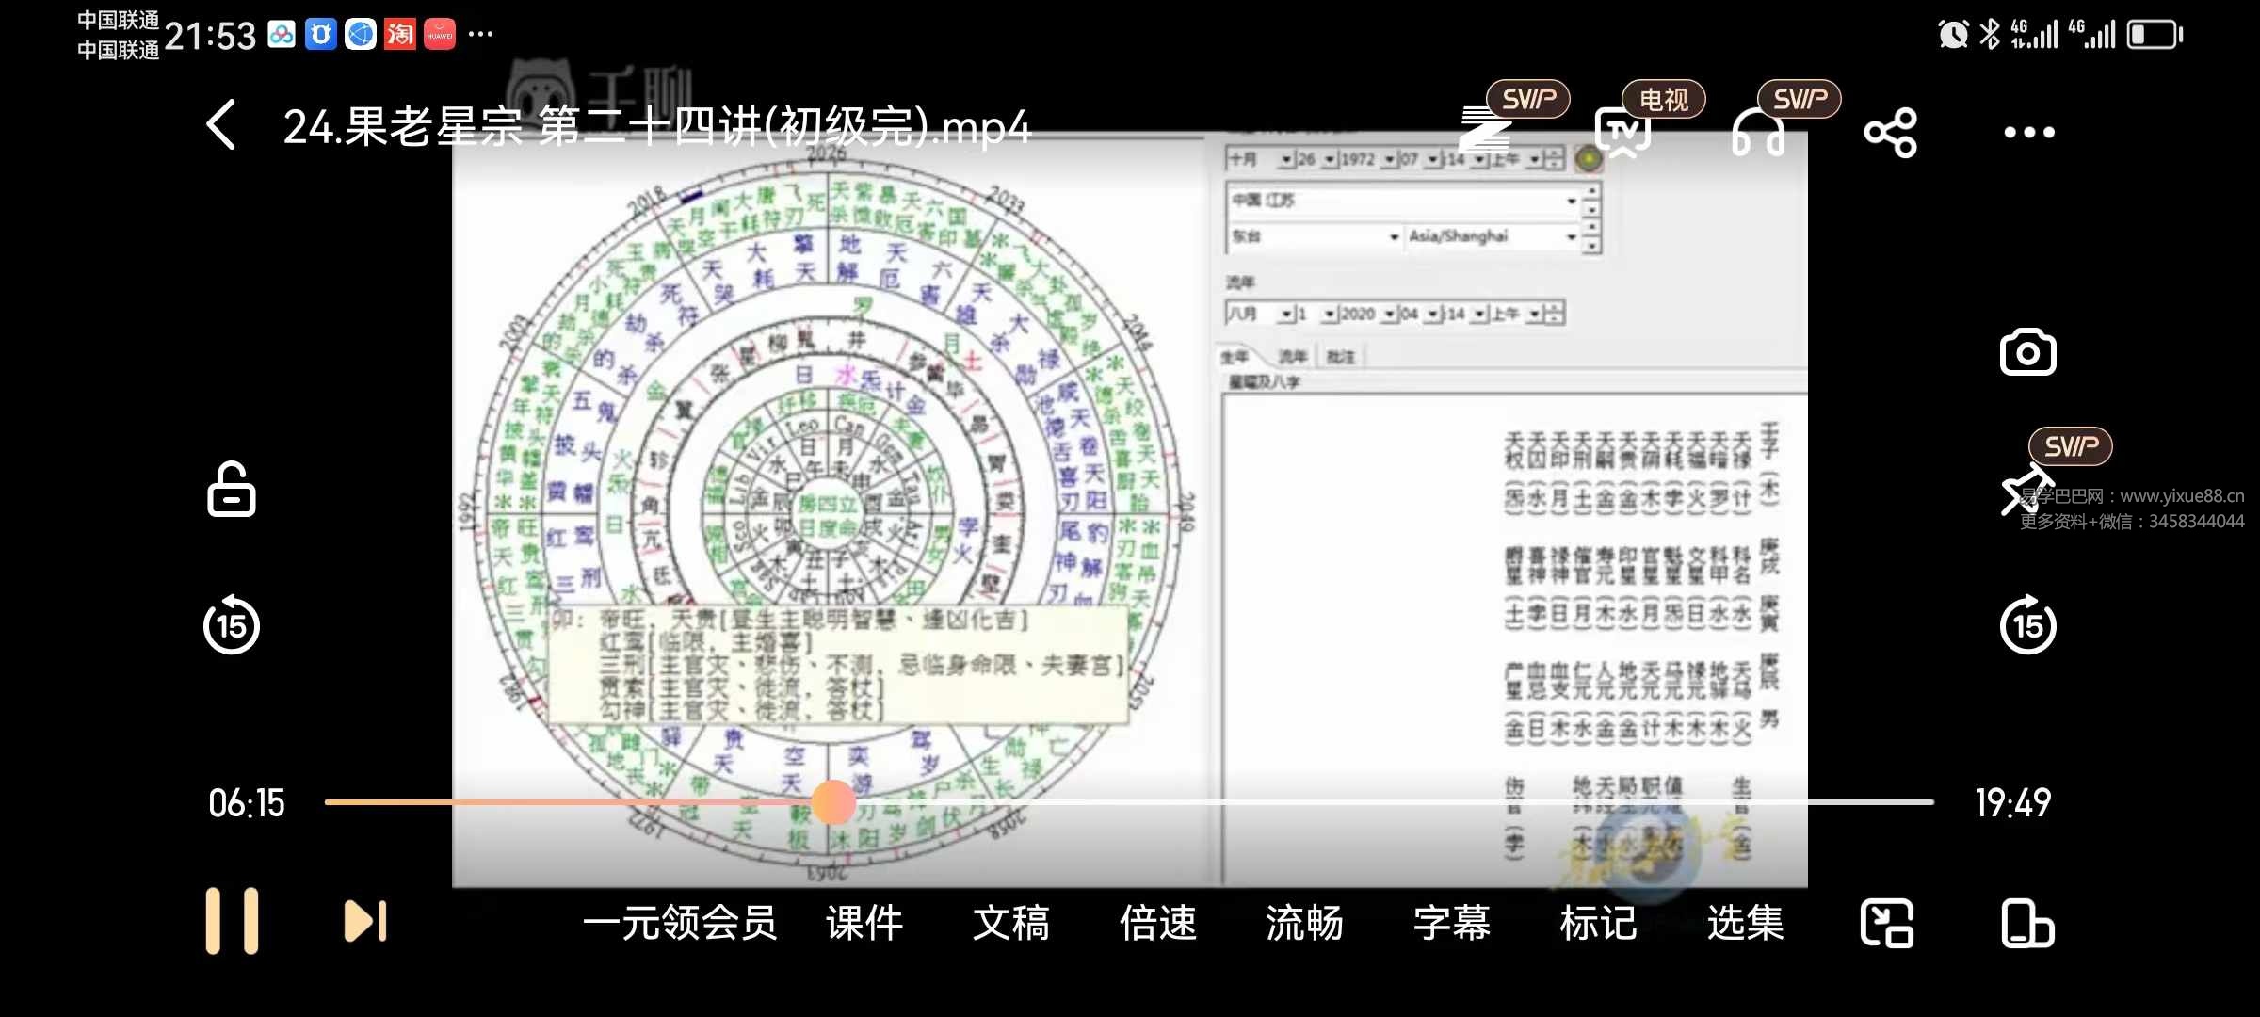Open more options via the ellipsis icon

2029,132
